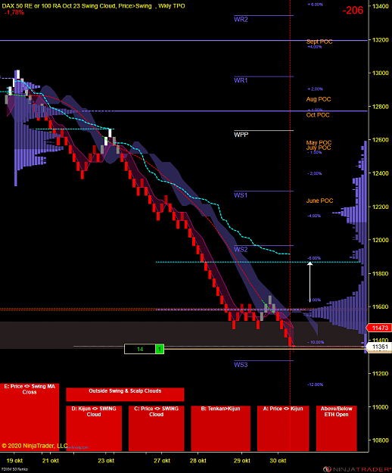Viewport: 392px width, 473px height.
Task: Select the white WPP pivot label
Action: (x=241, y=135)
